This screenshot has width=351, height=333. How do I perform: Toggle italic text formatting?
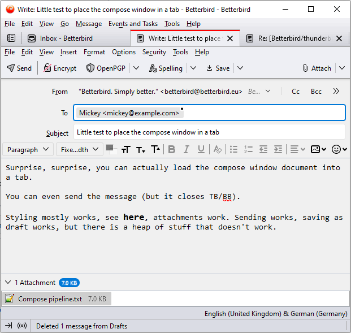(x=187, y=149)
